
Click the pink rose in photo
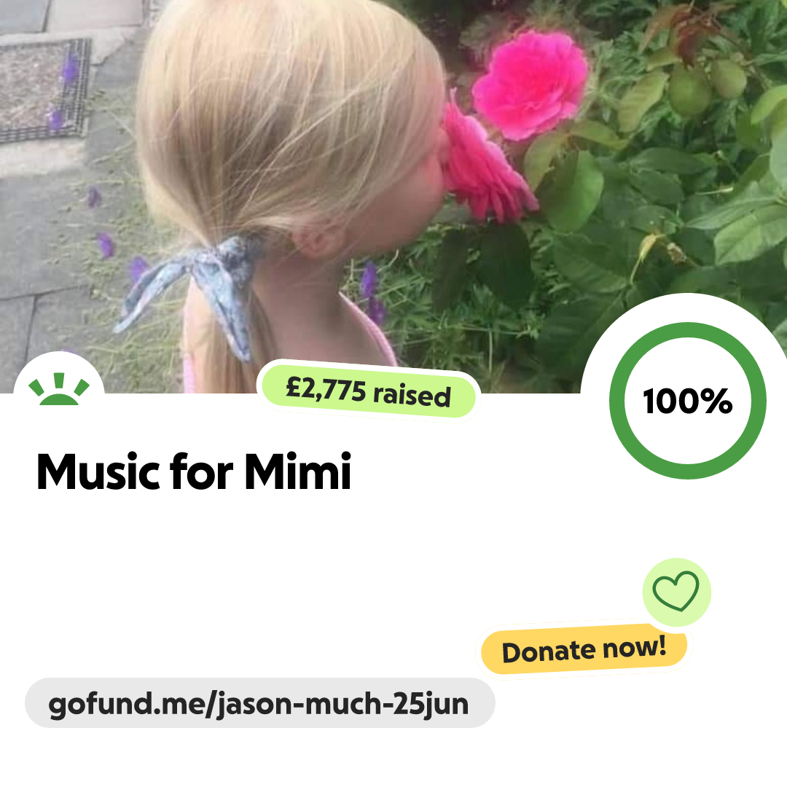tap(530, 85)
